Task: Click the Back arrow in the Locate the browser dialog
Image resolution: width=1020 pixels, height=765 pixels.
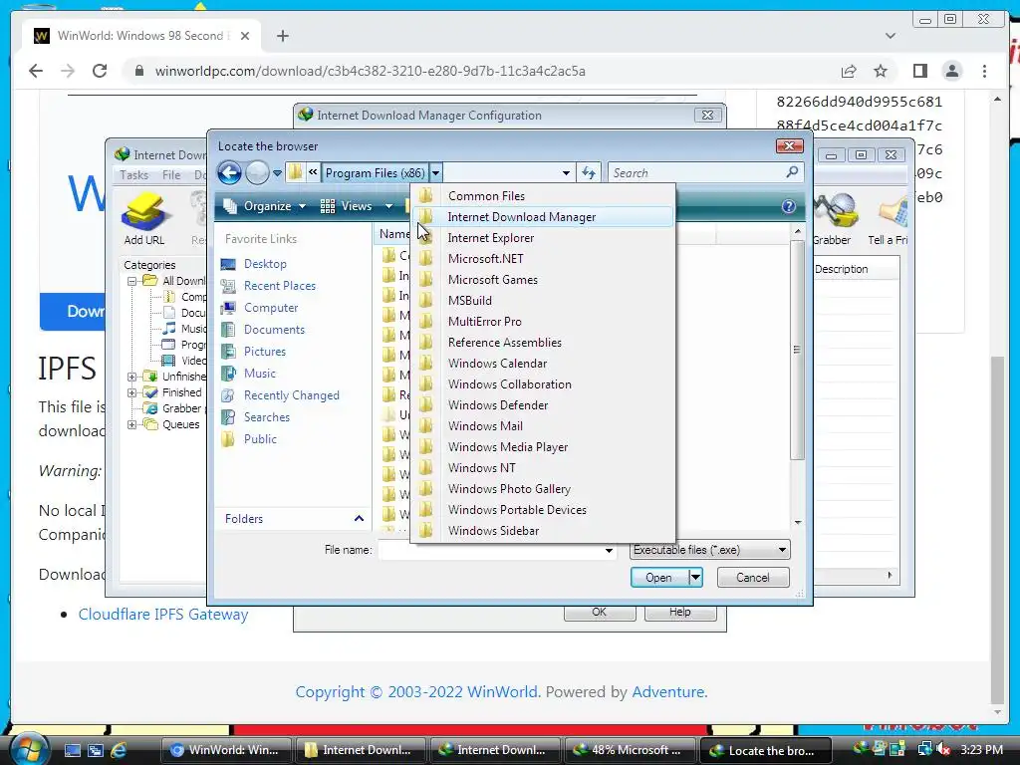Action: pyautogui.click(x=229, y=173)
